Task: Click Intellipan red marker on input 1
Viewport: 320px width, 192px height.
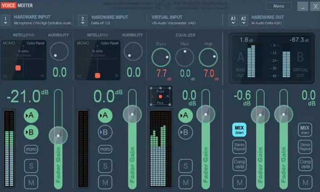Action: click(18, 68)
